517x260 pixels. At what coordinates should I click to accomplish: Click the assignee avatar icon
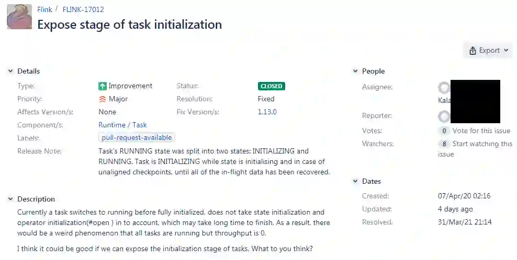[x=444, y=87]
